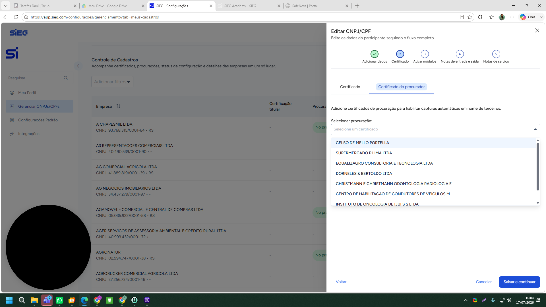
Task: Select CENTRO DE HABILITACAO DE CONDUTORES option
Action: pos(433,194)
